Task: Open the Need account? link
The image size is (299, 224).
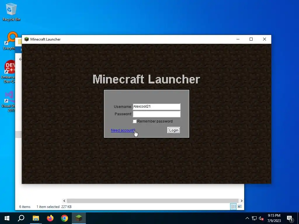Action: point(123,130)
